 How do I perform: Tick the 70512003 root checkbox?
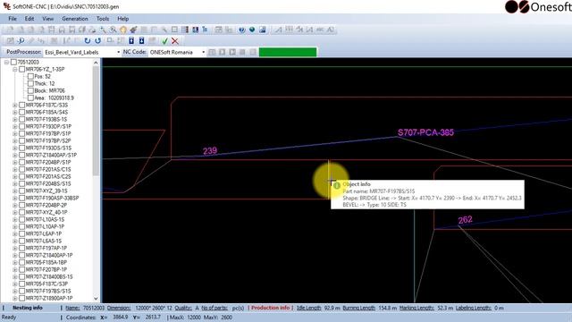pyautogui.click(x=13, y=62)
